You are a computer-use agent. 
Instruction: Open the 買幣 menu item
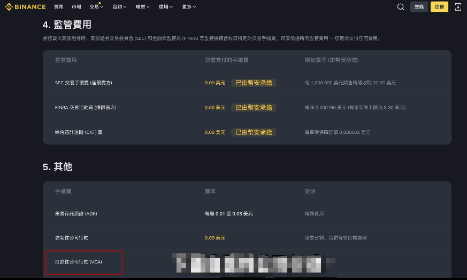pyautogui.click(x=59, y=7)
